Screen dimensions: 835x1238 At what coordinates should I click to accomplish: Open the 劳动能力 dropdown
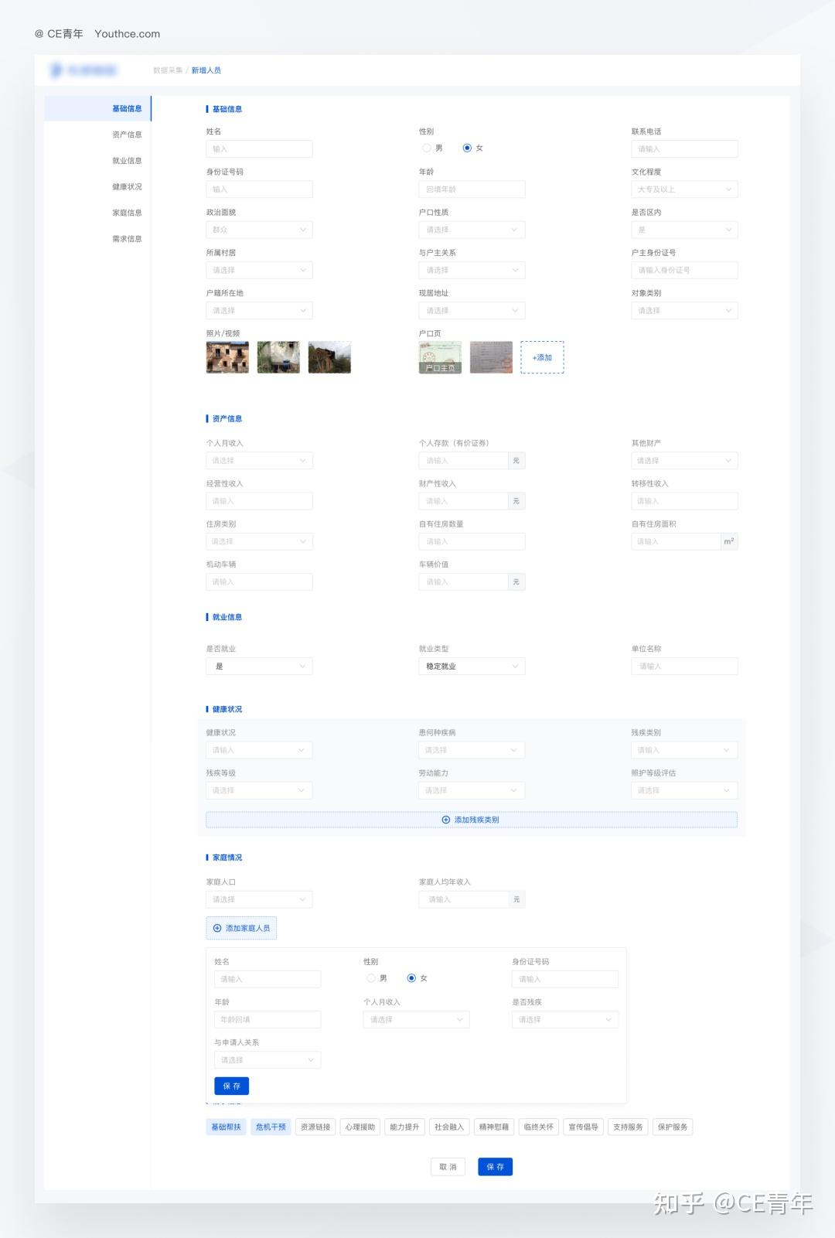(x=472, y=790)
